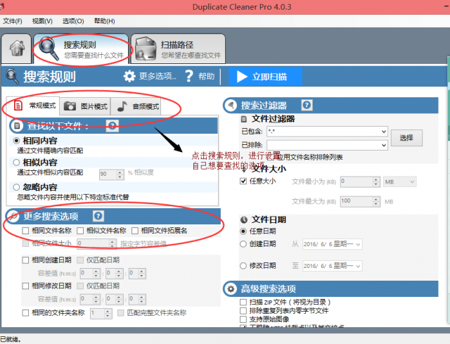
Task: Select the 任意日期 radio option
Action: [x=243, y=231]
